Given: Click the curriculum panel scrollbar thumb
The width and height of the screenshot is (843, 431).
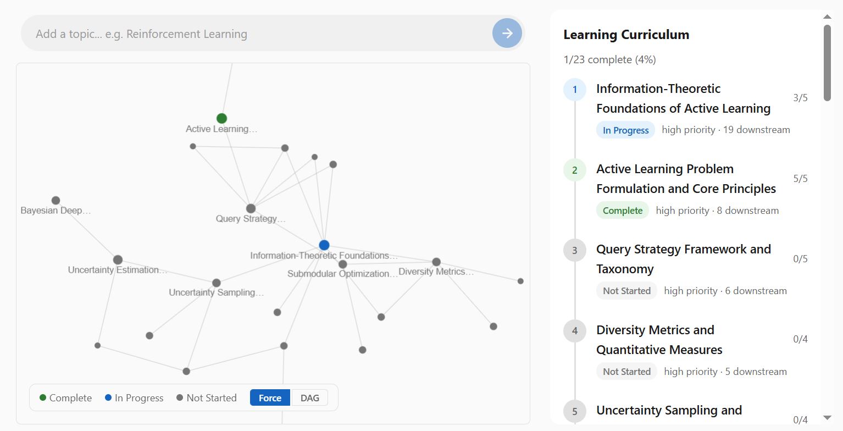Looking at the screenshot, I should click(827, 63).
